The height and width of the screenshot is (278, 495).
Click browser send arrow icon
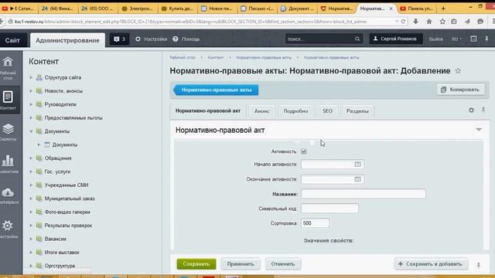coord(467,22)
